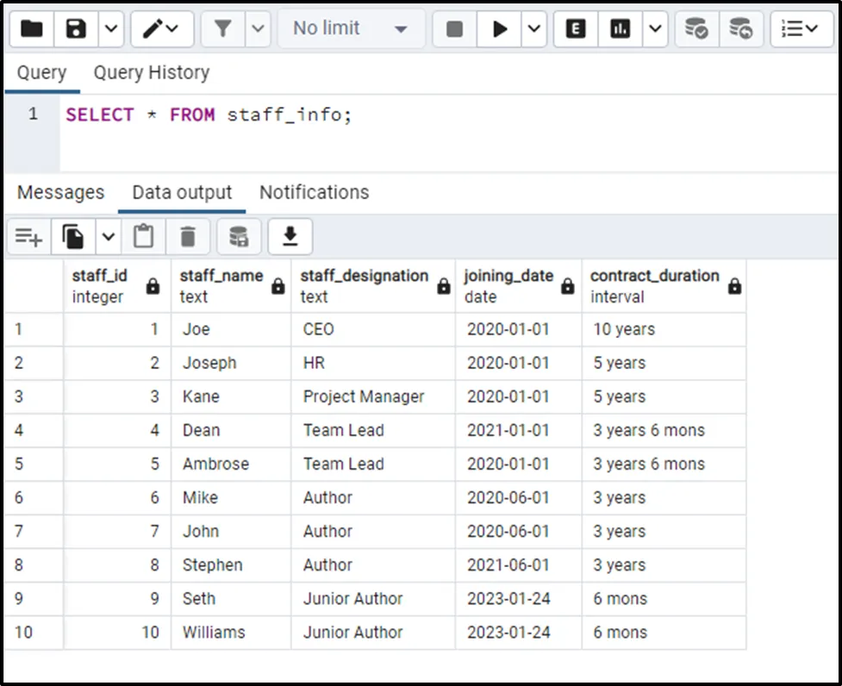
Task: Click the Commit transaction icon
Action: point(696,29)
